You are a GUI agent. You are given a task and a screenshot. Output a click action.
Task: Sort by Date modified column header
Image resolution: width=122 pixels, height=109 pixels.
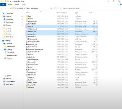pyautogui.click(x=62, y=13)
